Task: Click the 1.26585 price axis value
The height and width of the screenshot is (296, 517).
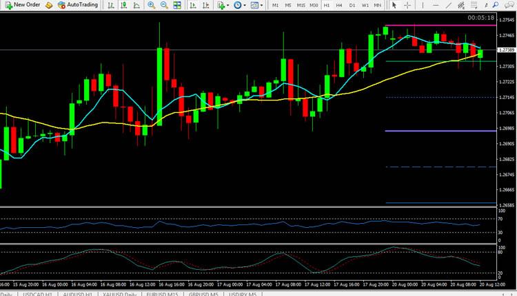Action: pyautogui.click(x=507, y=205)
